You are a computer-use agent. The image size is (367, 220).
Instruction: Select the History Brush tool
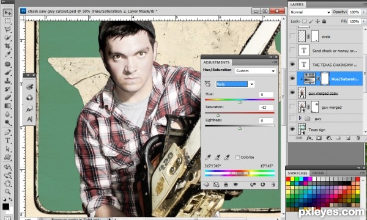point(7,89)
